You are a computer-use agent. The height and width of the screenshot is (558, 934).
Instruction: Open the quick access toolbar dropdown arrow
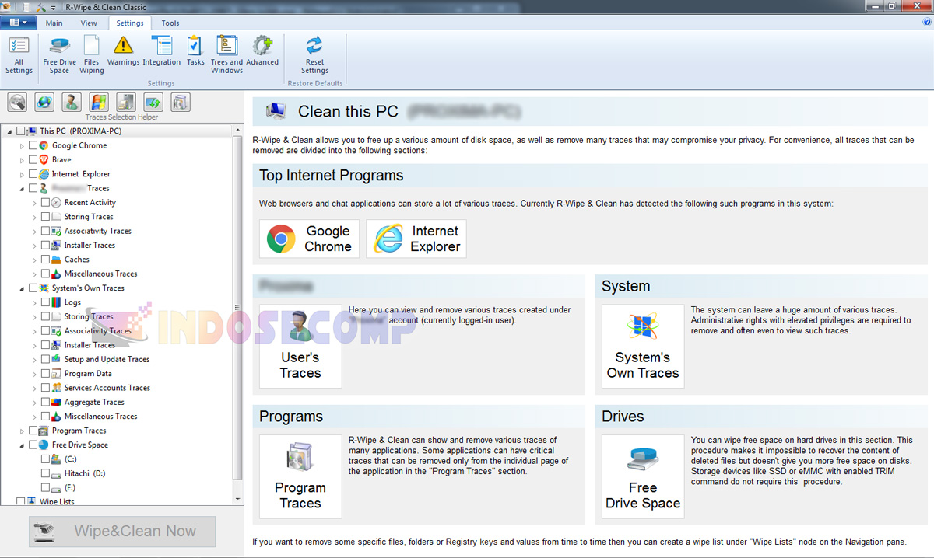click(54, 7)
